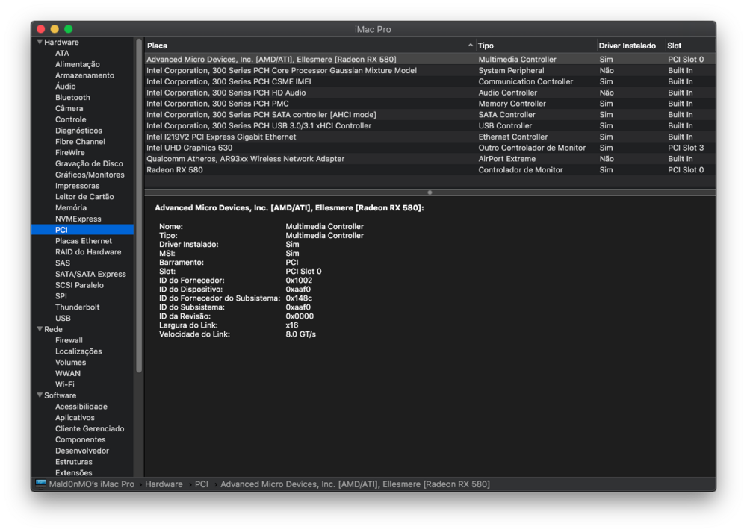This screenshot has width=747, height=532.
Task: Click the green fullscreen window button
Action: pyautogui.click(x=69, y=29)
